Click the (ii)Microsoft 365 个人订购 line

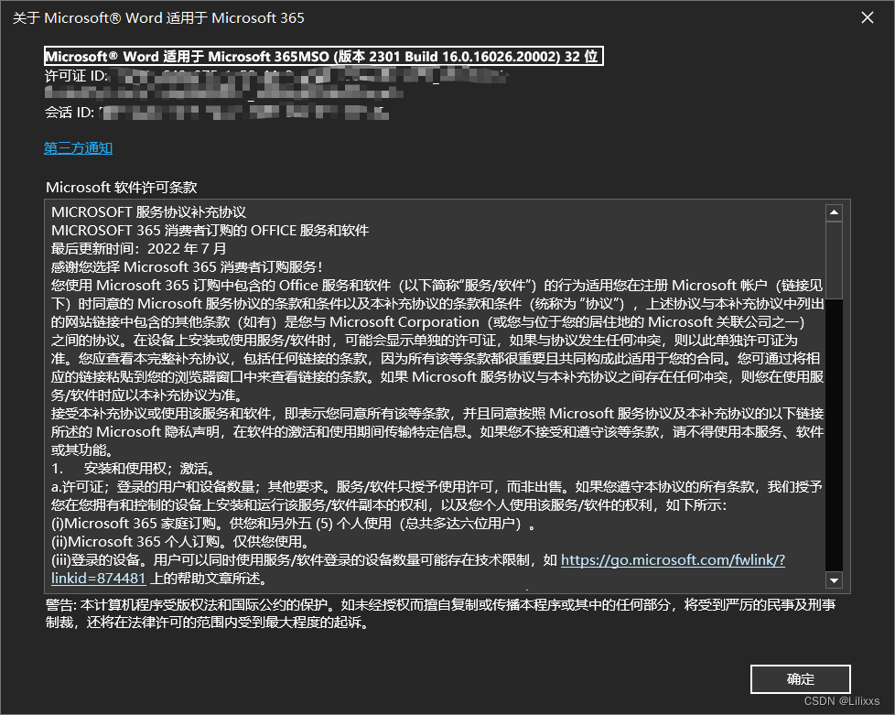coord(180,541)
